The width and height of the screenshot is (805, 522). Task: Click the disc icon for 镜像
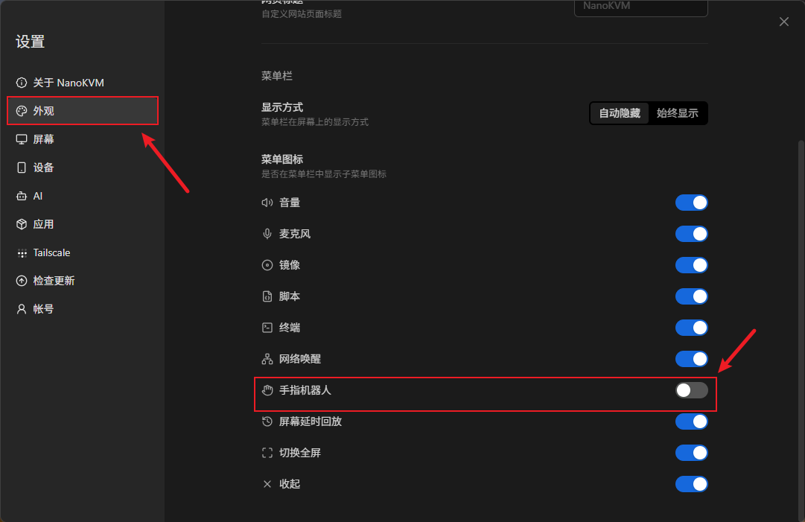coord(267,265)
